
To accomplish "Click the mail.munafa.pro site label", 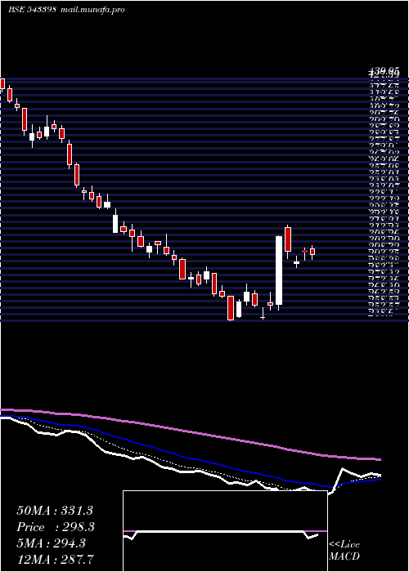I will pos(92,10).
